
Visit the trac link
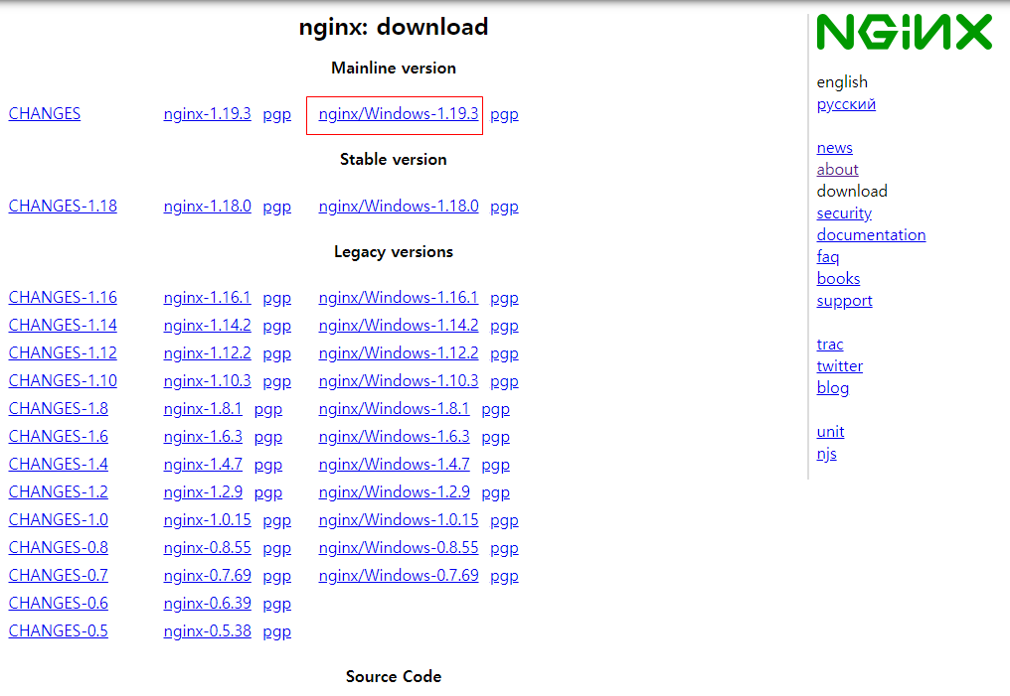click(x=830, y=345)
